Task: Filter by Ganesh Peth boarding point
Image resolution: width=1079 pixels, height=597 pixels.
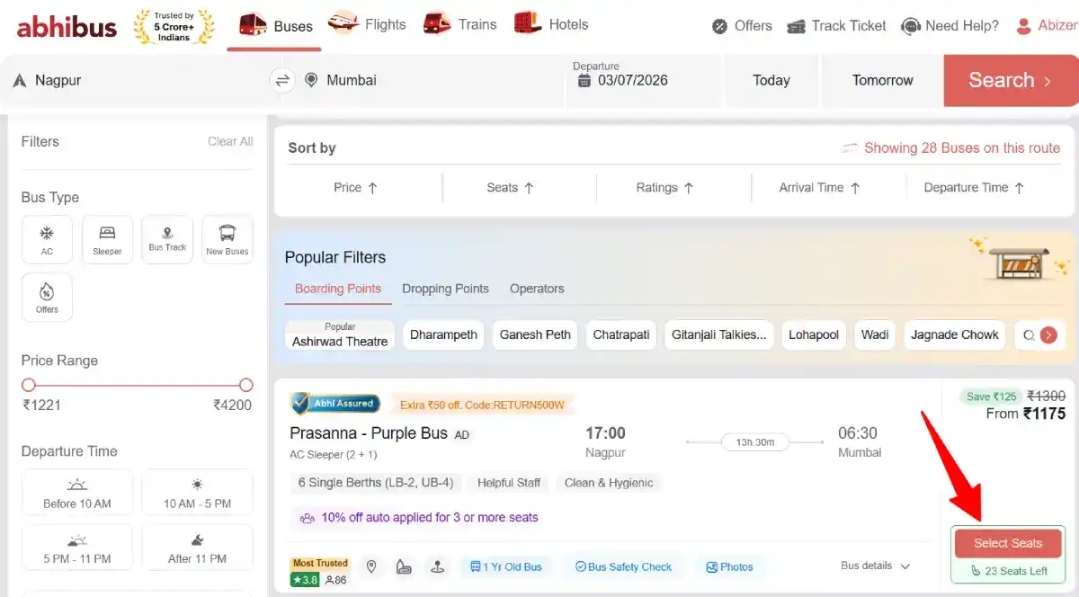Action: pyautogui.click(x=535, y=334)
